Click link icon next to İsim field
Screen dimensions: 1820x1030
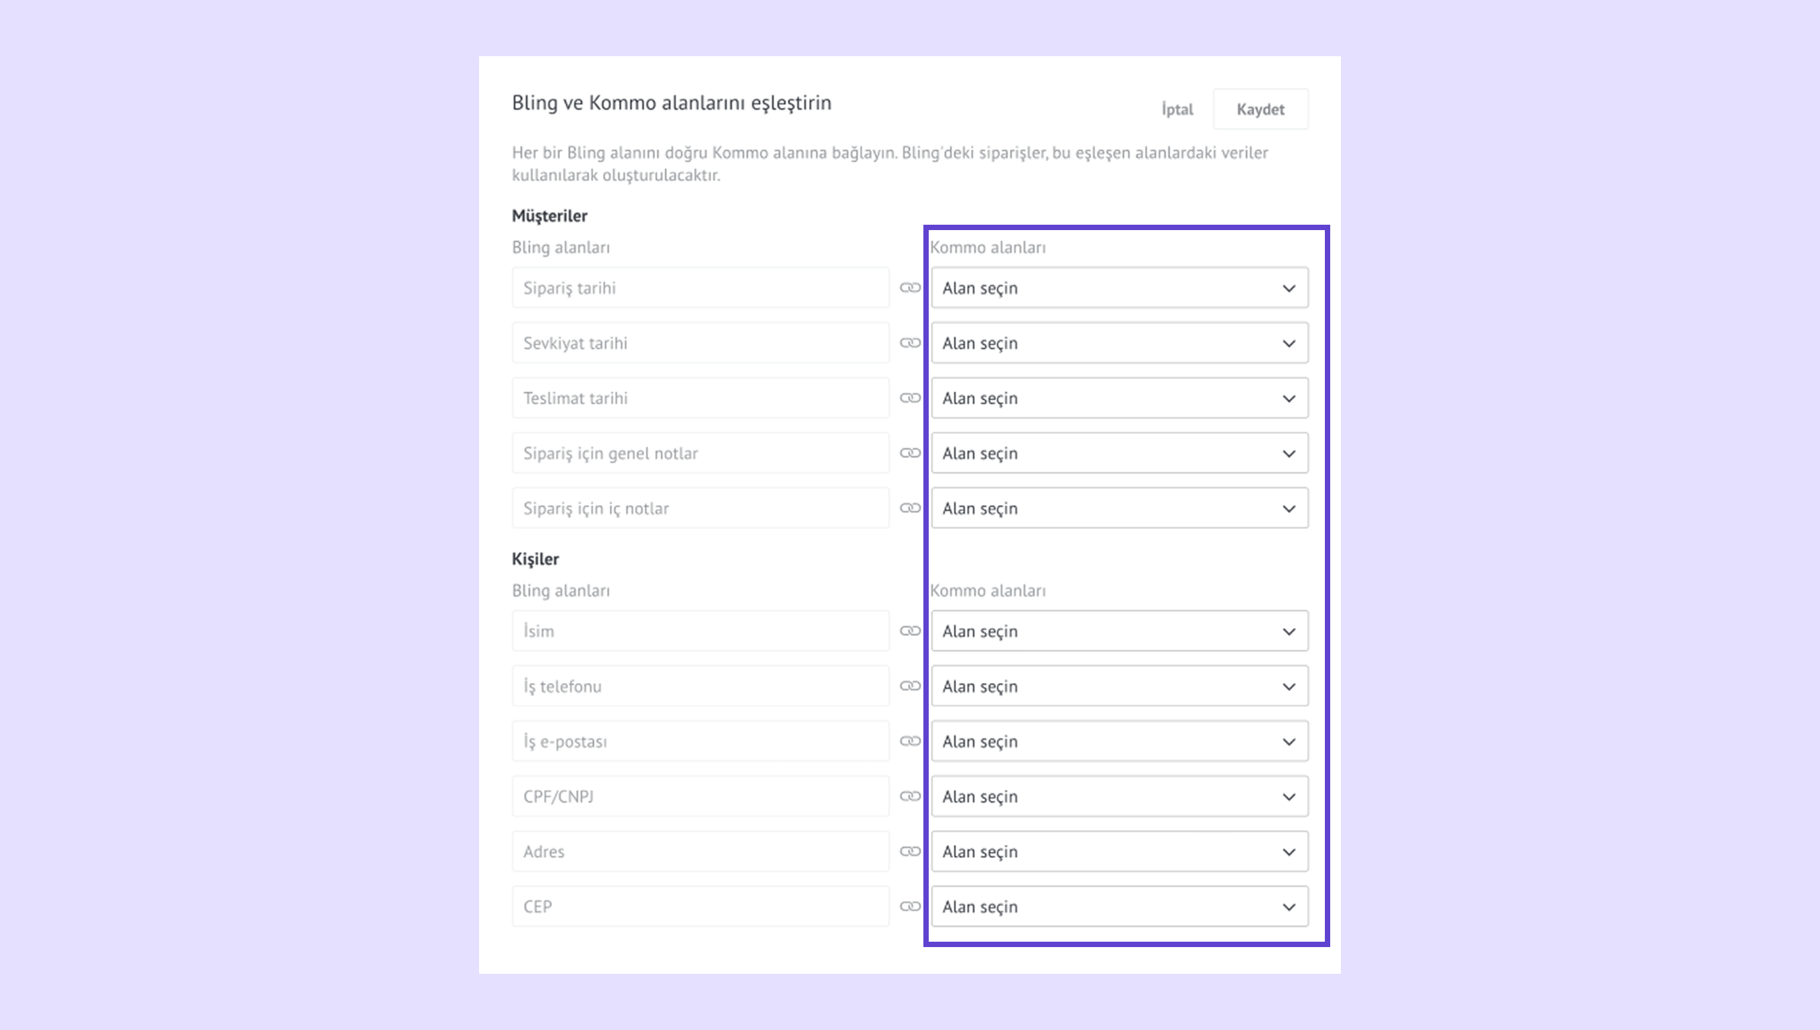(x=910, y=631)
